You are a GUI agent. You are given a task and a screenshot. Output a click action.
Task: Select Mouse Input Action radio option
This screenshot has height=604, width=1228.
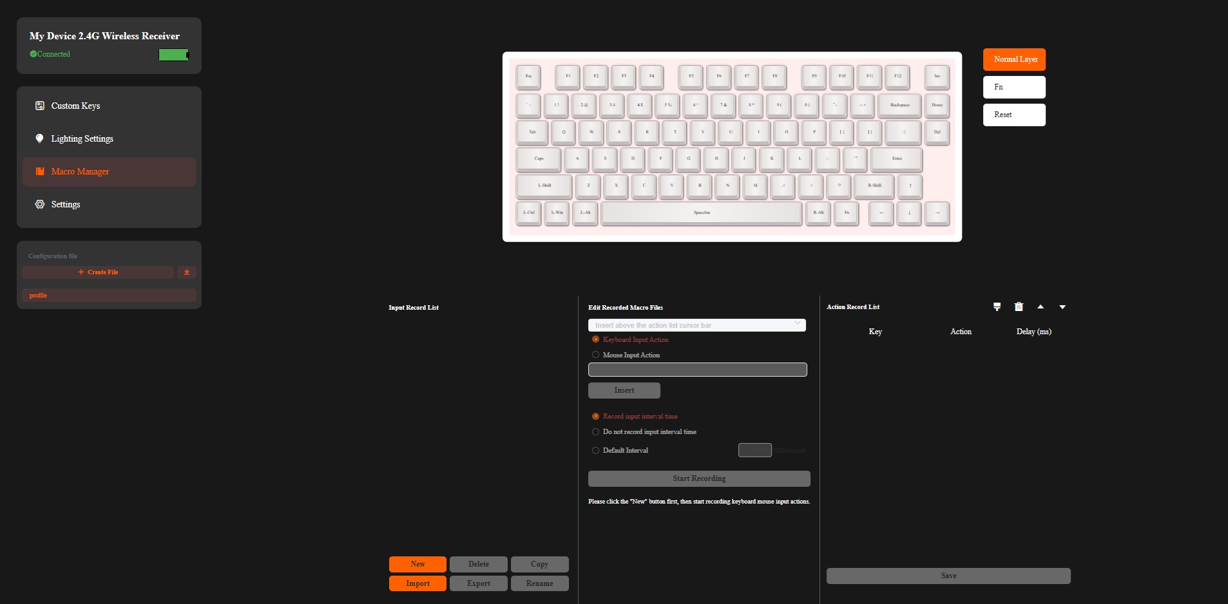click(595, 355)
